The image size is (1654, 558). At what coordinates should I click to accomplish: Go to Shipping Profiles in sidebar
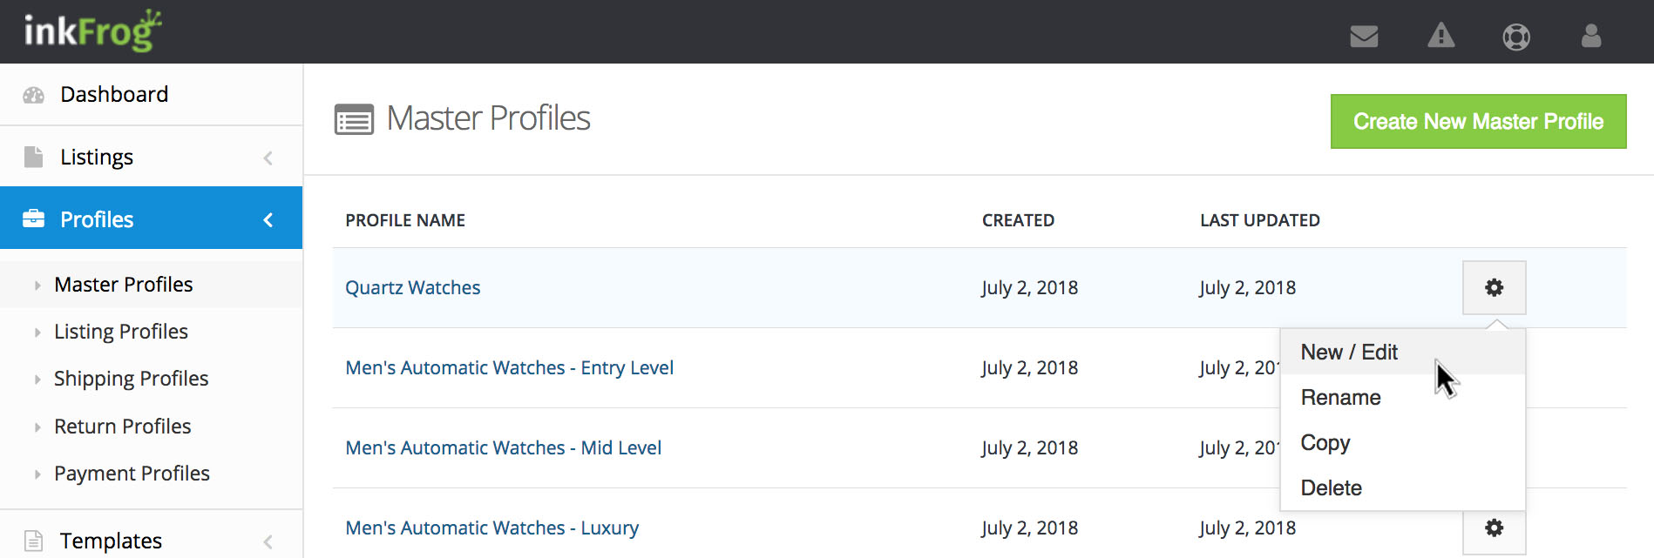131,379
